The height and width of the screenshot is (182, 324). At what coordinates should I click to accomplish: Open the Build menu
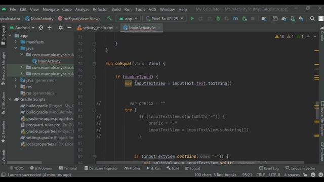pos(116,10)
